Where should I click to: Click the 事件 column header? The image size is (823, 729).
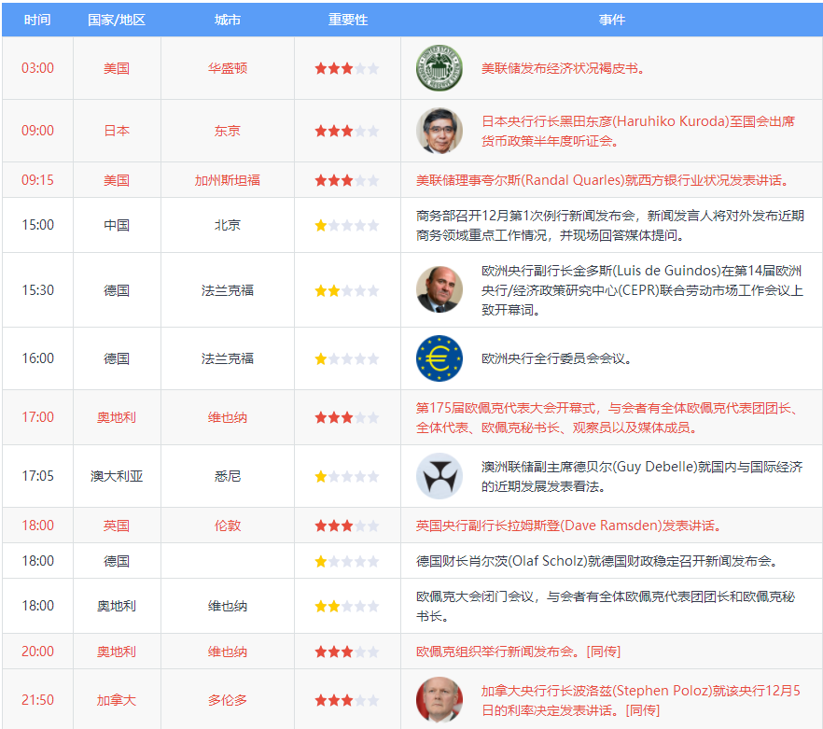pos(611,20)
